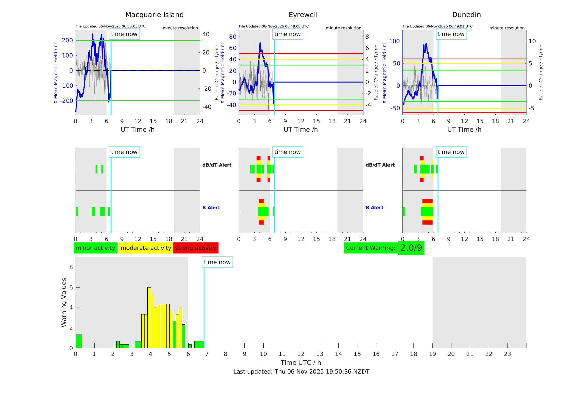Click the Time UTC / h axis label
The height and width of the screenshot is (395, 582).
tap(301, 363)
